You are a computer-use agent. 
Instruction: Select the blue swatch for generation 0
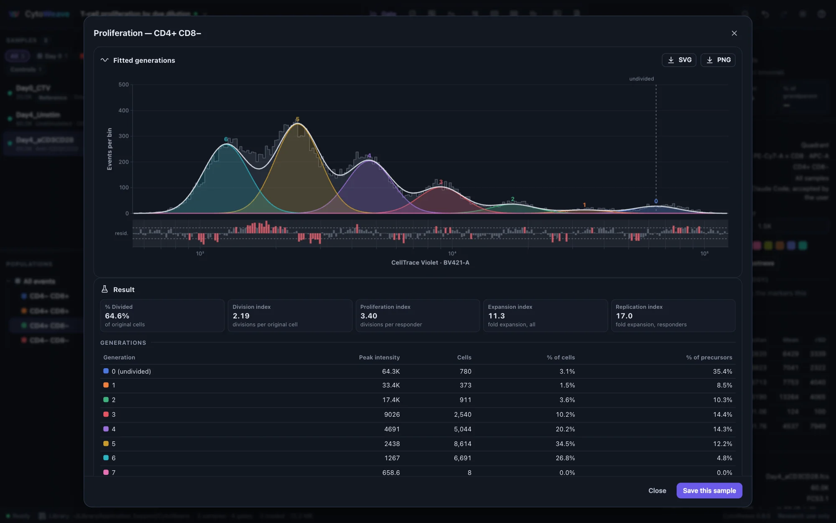(106, 371)
